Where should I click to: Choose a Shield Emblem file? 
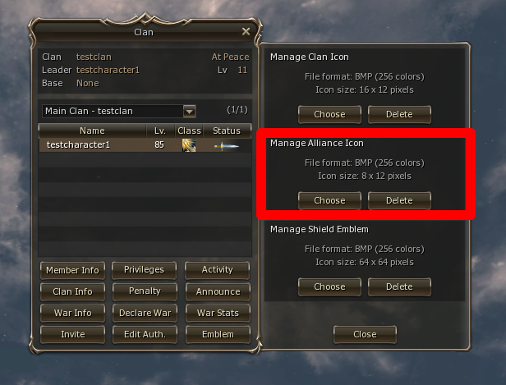pyautogui.click(x=329, y=286)
